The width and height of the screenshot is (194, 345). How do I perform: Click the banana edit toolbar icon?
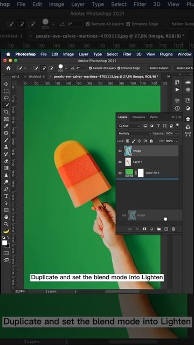pos(6,231)
